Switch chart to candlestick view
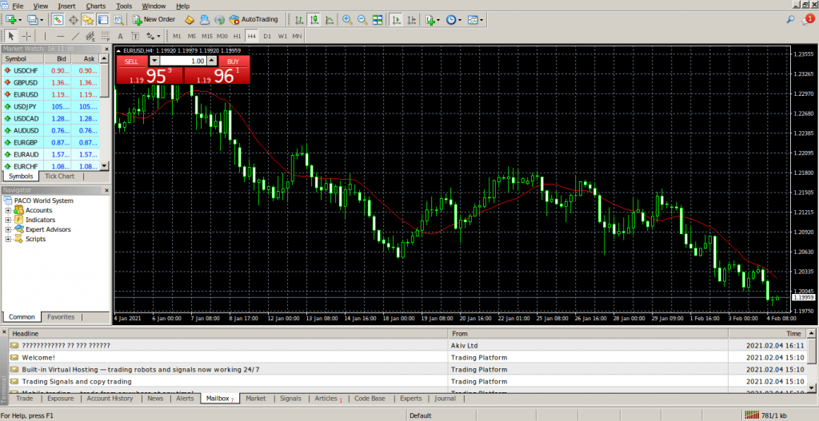Image resolution: width=819 pixels, height=421 pixels. (313, 19)
